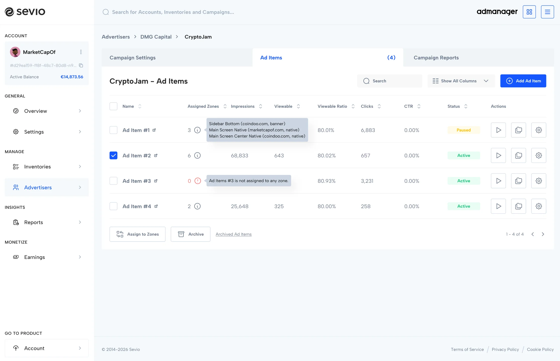Open Settings in sidebar
The image size is (560, 361).
[47, 132]
